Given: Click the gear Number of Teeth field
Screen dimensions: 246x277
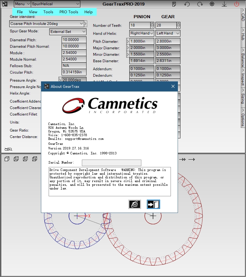Looking at the screenshot, I should click(x=166, y=25).
